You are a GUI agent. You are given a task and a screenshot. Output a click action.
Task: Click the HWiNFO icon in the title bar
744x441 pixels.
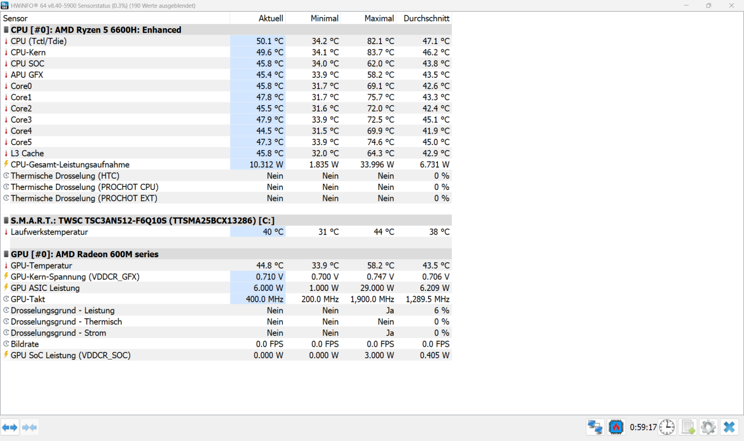pyautogui.click(x=6, y=5)
